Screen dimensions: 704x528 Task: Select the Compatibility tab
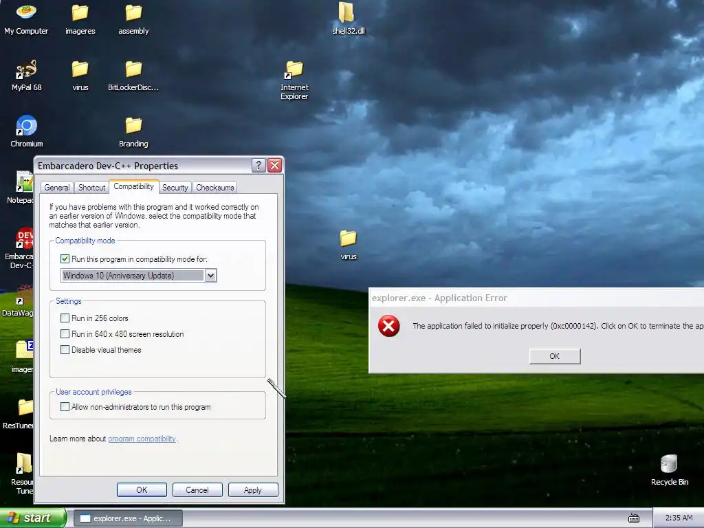point(134,186)
